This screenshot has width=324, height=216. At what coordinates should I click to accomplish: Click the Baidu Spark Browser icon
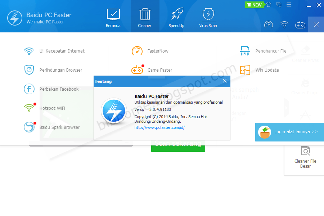29,127
